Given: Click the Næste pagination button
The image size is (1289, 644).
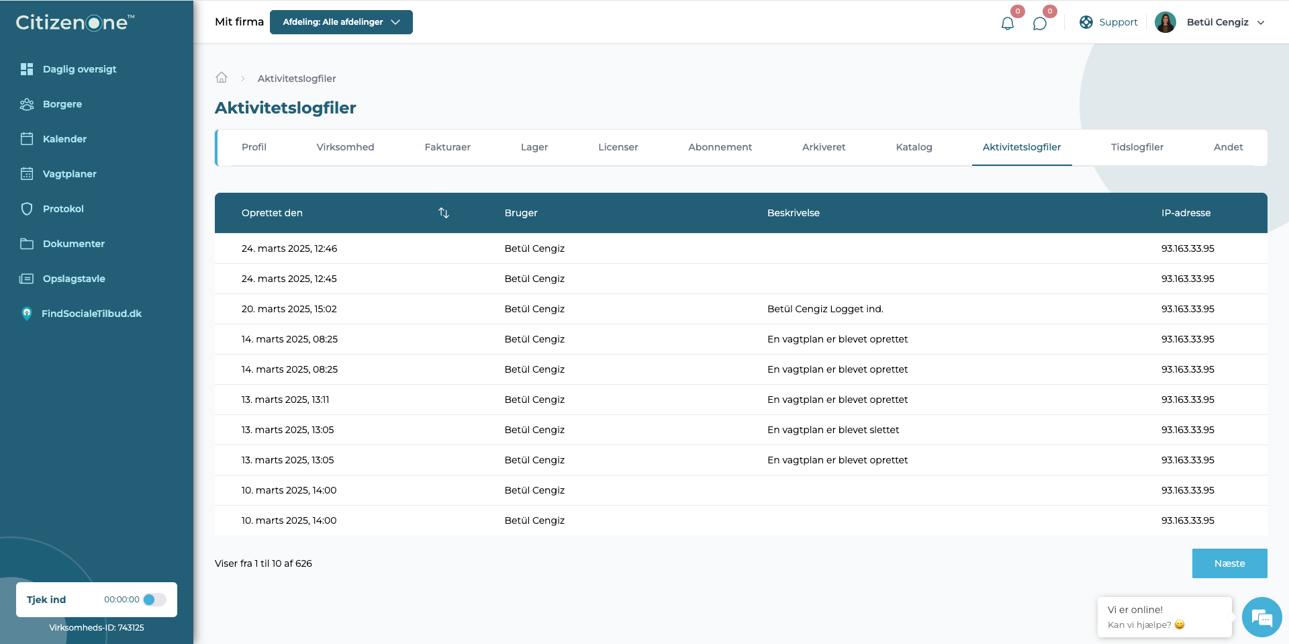Looking at the screenshot, I should point(1230,563).
